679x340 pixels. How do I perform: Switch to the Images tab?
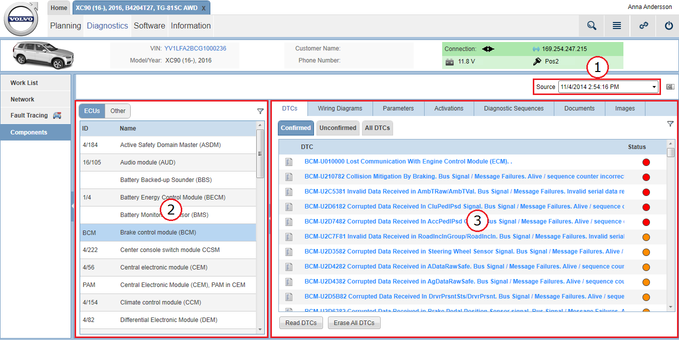tap(625, 108)
